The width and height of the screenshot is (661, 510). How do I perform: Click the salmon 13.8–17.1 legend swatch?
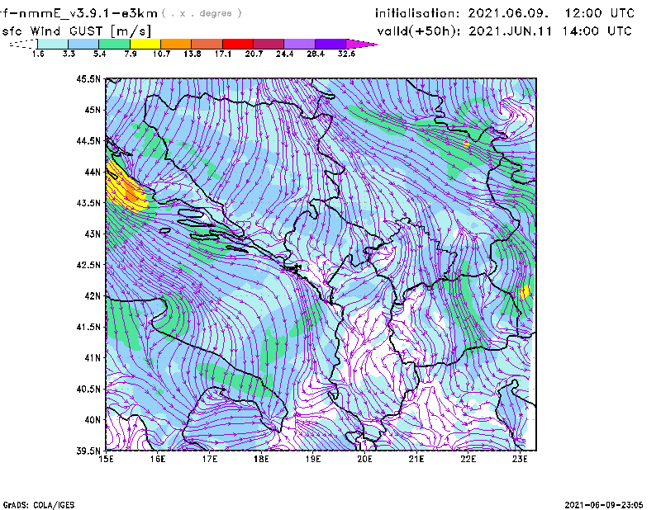pyautogui.click(x=207, y=44)
